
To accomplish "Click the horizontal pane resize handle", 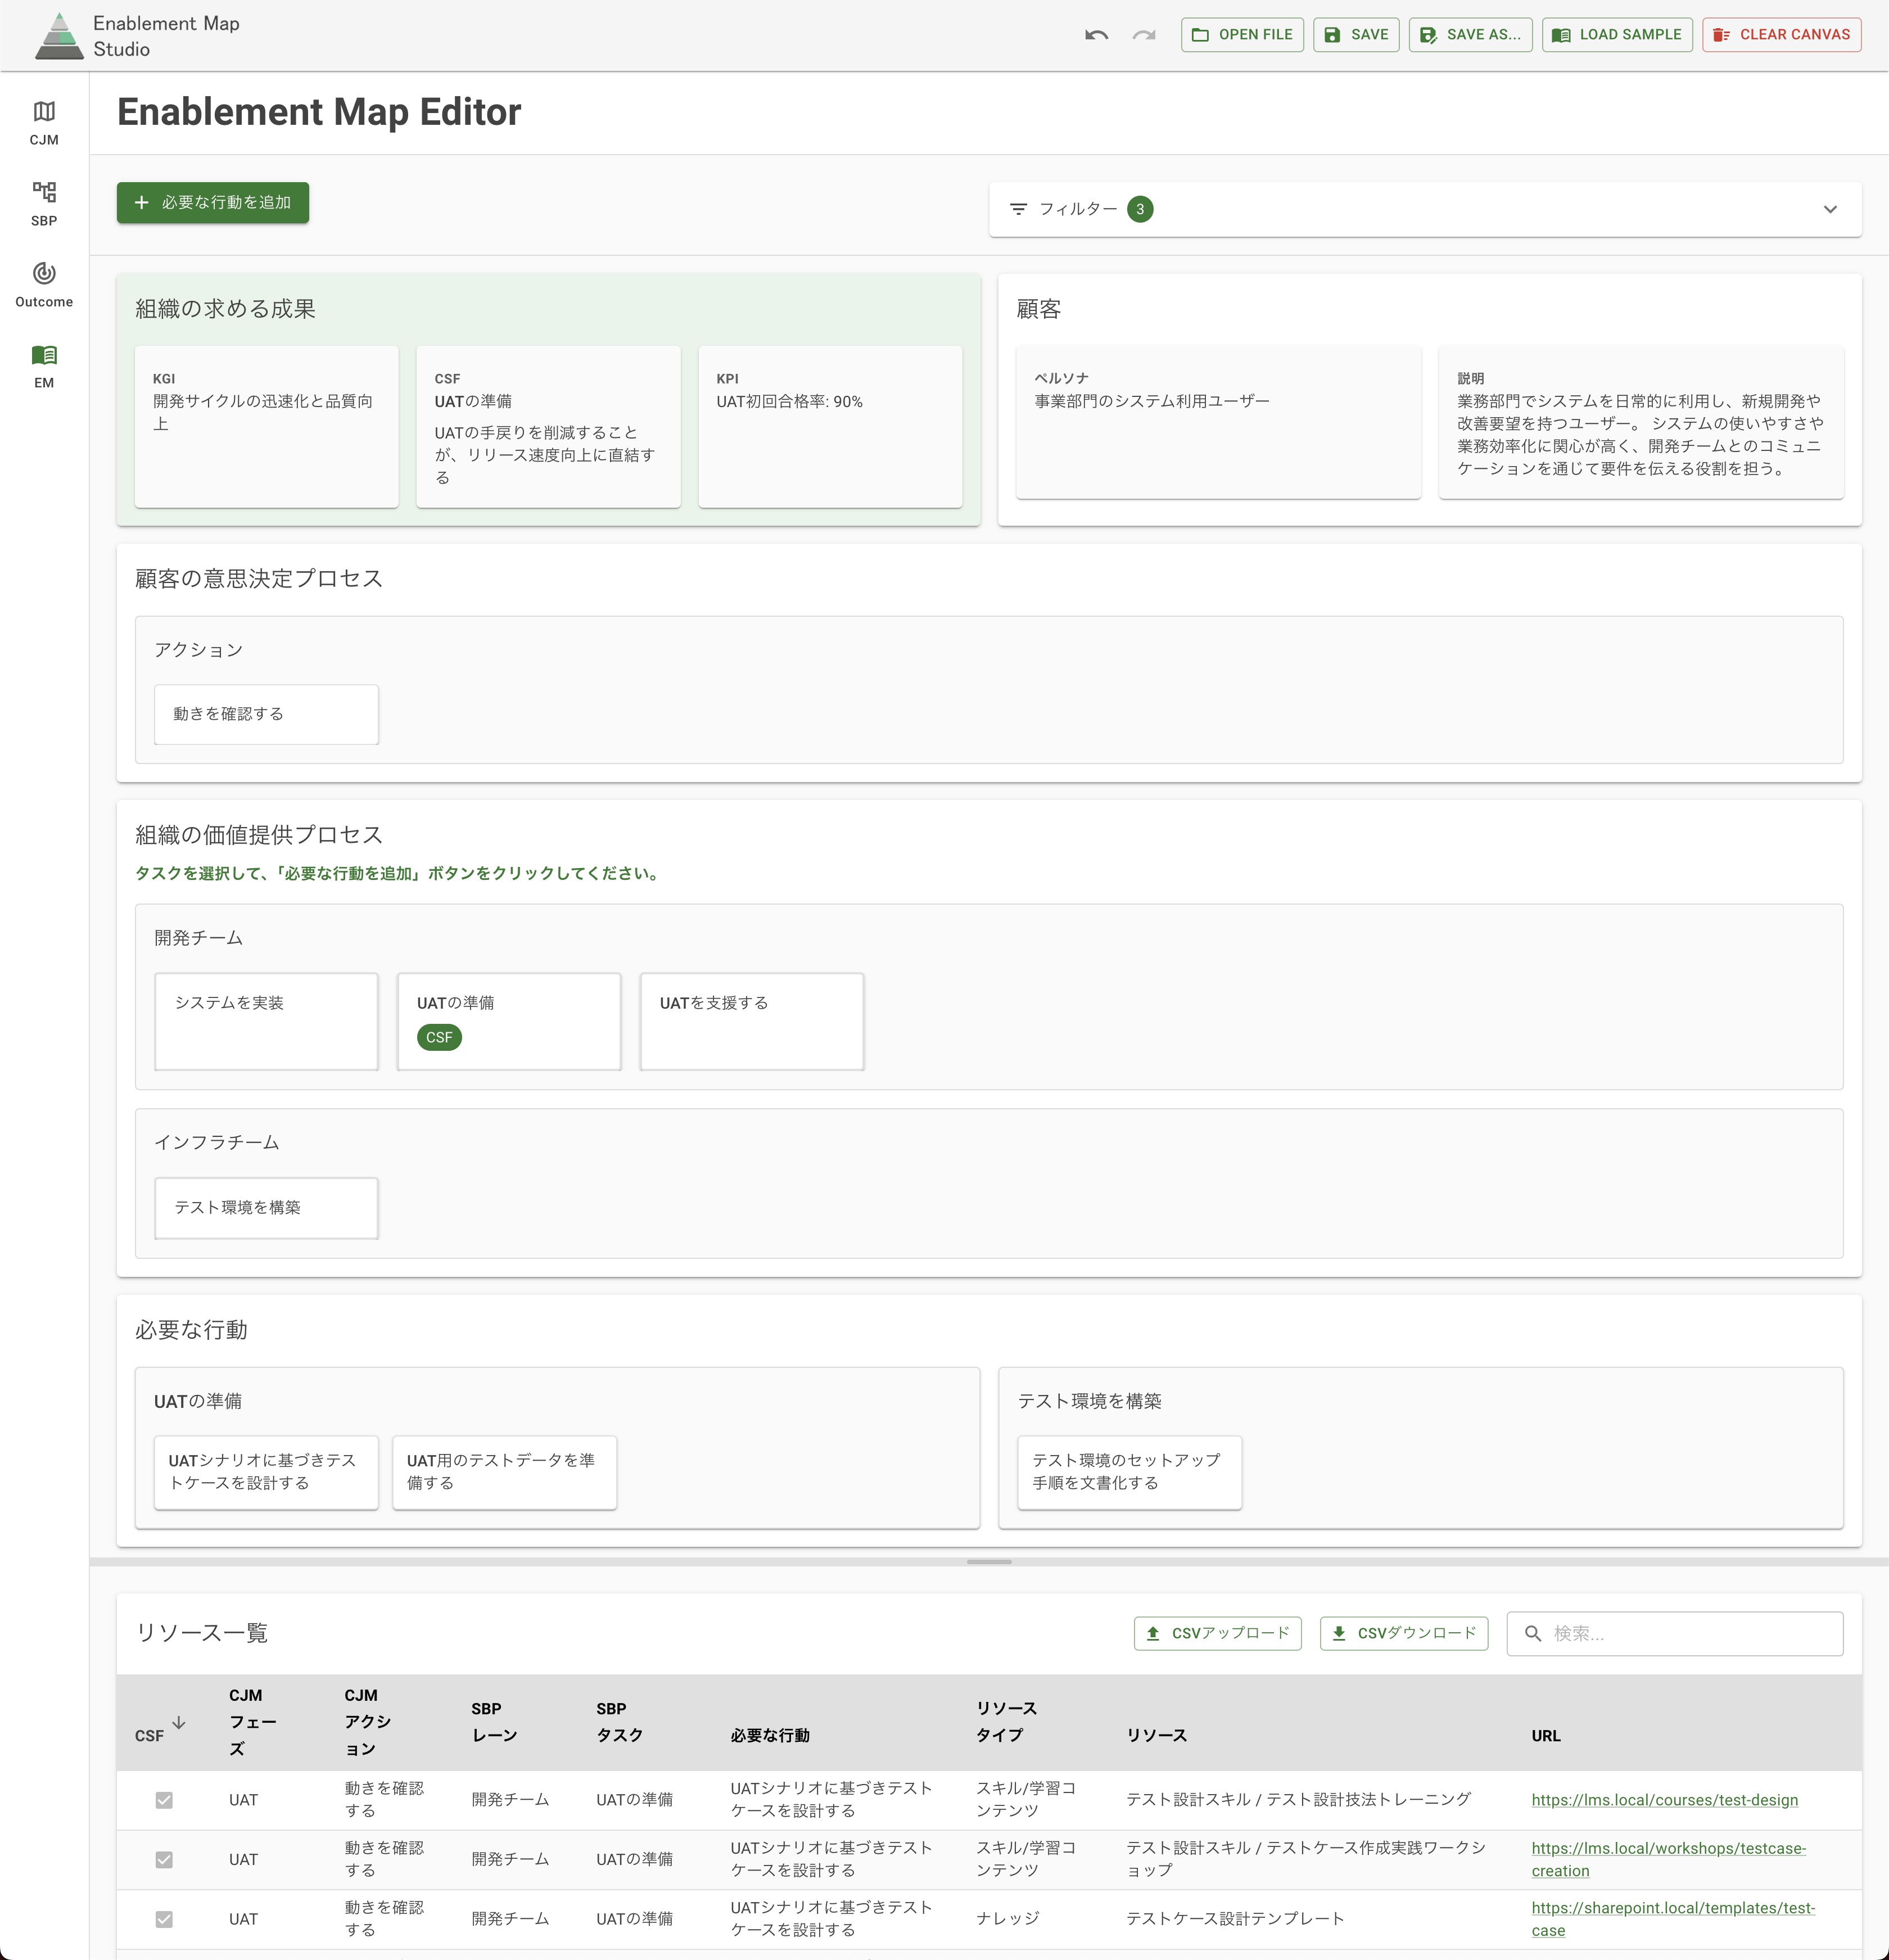I will pos(989,1561).
